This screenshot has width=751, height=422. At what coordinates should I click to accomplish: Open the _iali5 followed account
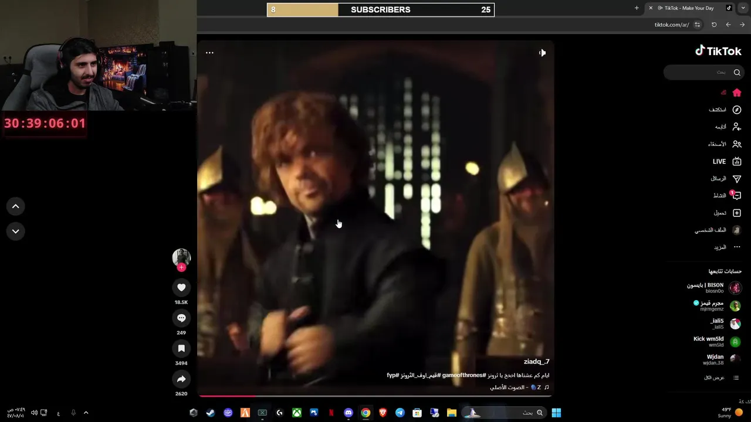click(726, 324)
